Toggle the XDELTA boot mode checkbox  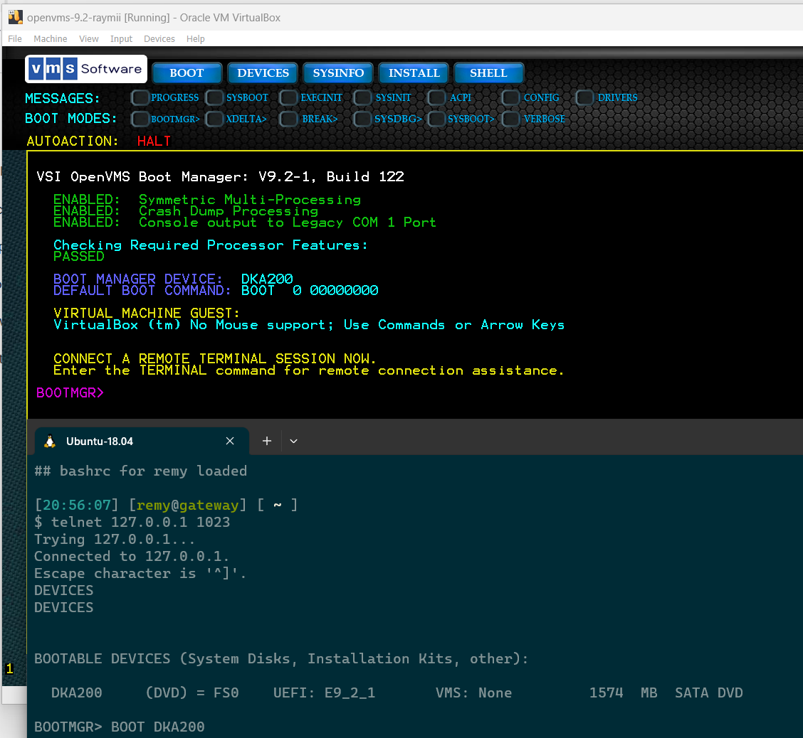[214, 119]
